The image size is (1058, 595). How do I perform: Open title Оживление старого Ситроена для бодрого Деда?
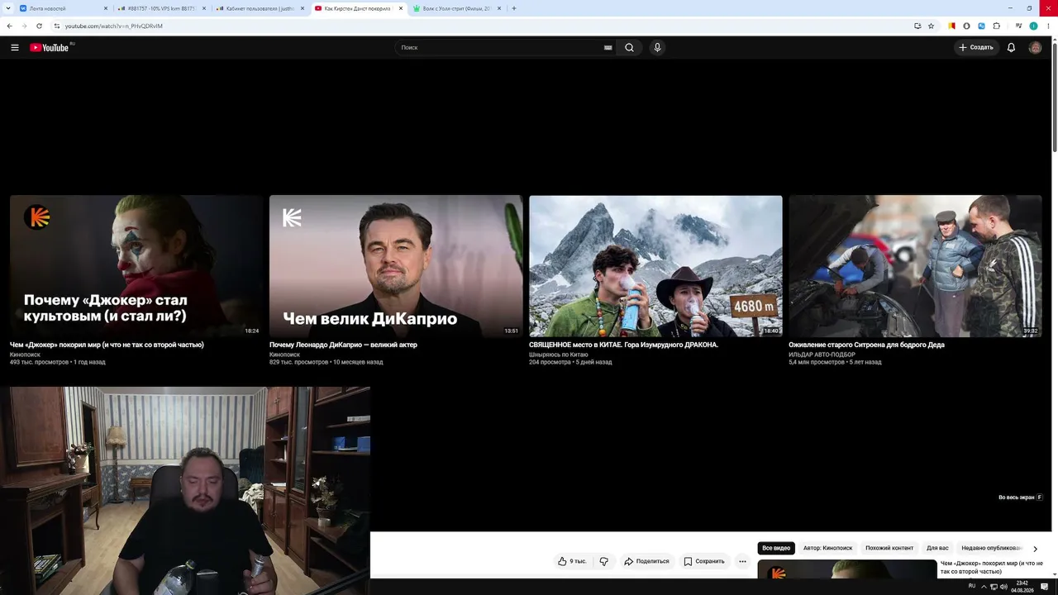866,345
